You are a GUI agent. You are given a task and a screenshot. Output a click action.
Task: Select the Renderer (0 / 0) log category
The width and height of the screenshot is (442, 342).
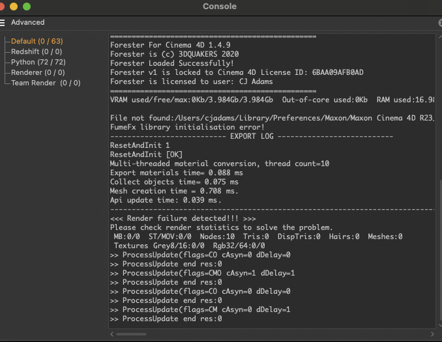(38, 72)
